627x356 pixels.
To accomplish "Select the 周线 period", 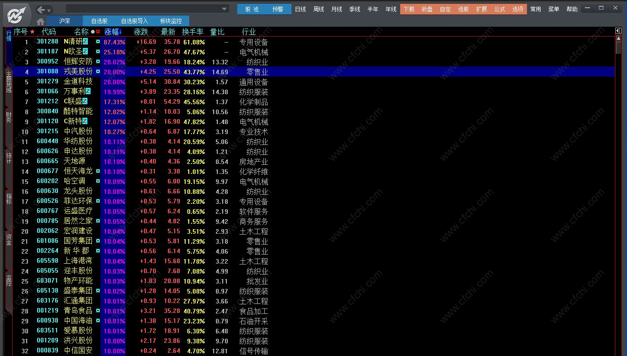I will (319, 9).
